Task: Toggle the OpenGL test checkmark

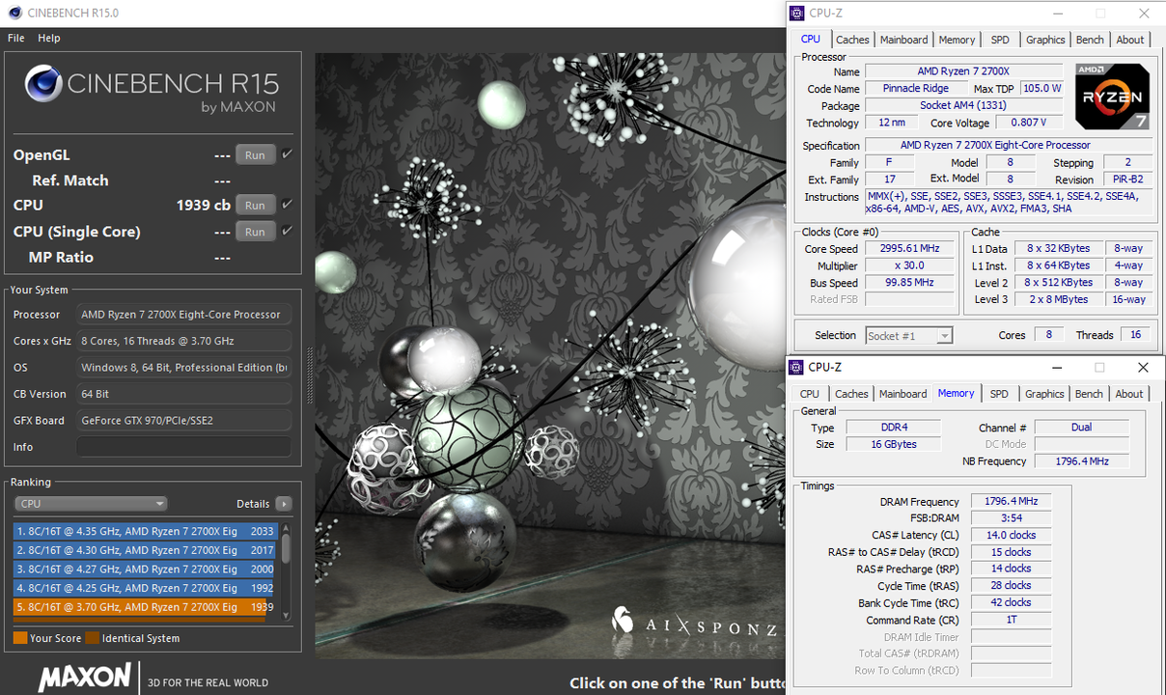Action: point(287,154)
